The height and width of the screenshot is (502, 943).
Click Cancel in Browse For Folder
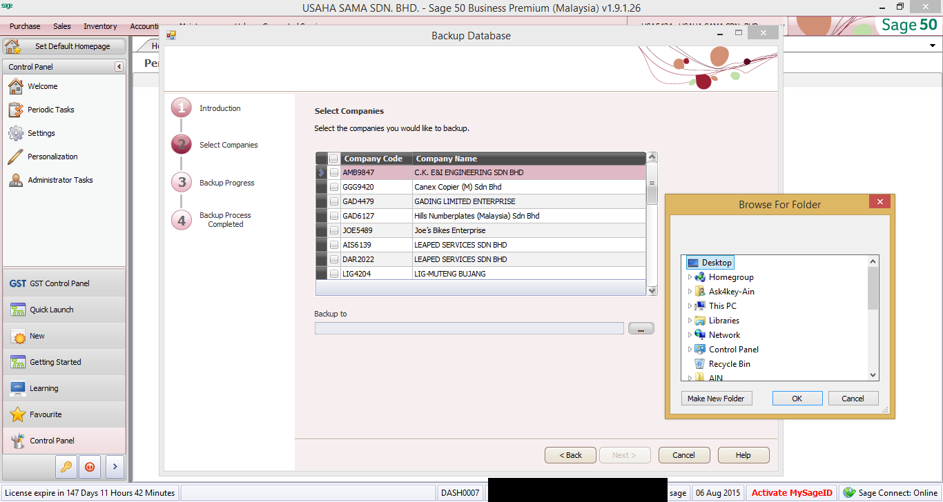tap(853, 399)
